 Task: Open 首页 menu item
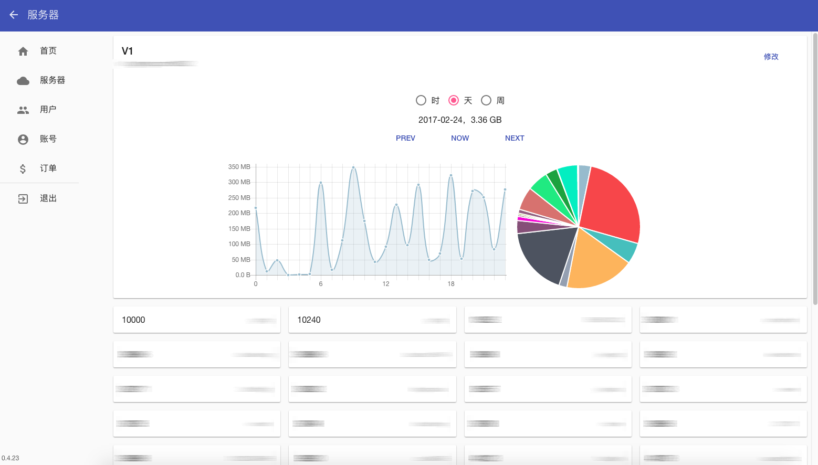pyautogui.click(x=39, y=51)
